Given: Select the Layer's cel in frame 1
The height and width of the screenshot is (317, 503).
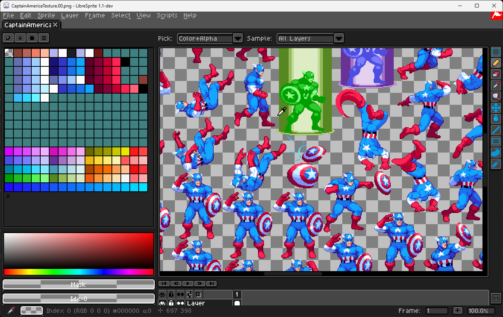Looking at the screenshot, I should click(x=237, y=303).
